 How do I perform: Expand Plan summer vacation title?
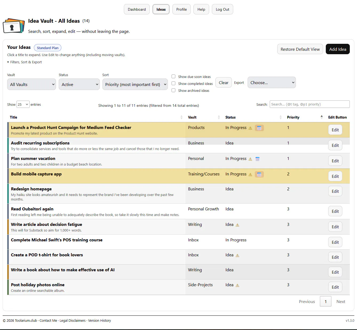[33, 158]
